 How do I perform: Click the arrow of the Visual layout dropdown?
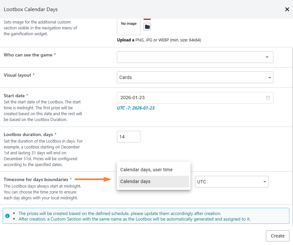269,78
